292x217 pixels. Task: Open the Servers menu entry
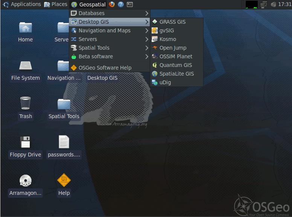pos(109,39)
